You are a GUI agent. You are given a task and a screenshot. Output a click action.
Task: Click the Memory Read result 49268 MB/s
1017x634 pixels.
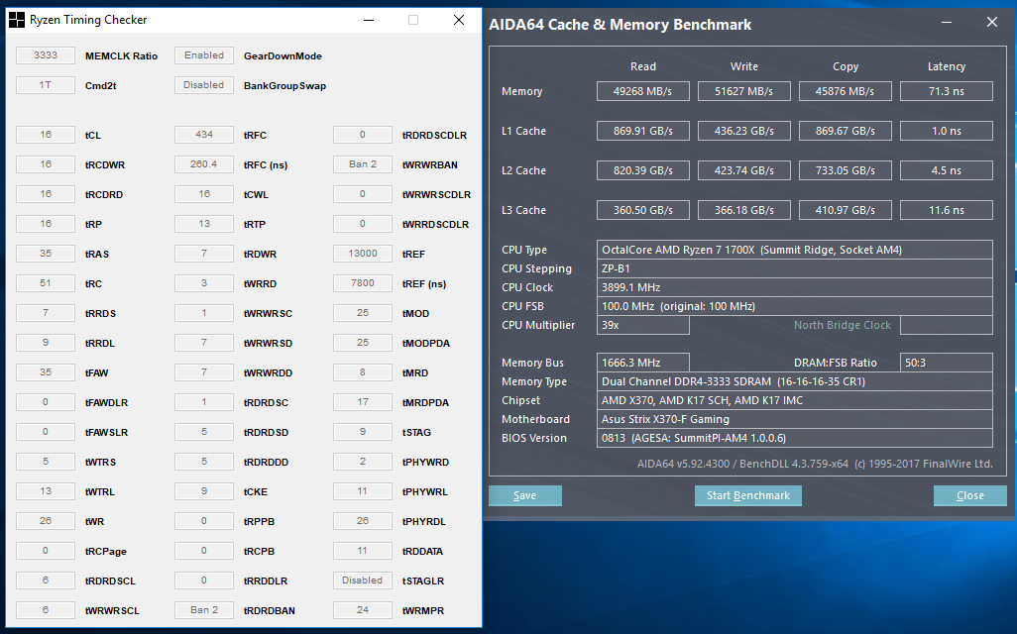tap(642, 91)
